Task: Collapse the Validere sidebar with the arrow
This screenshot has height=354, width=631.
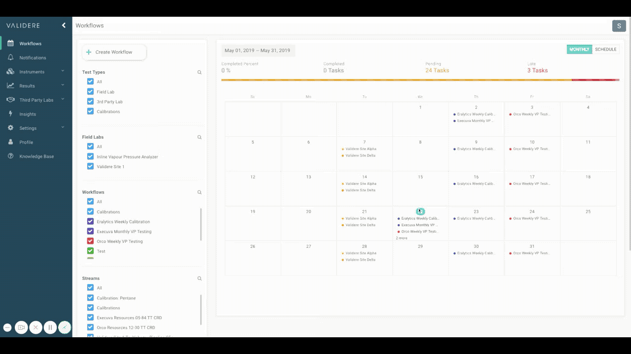Action: click(64, 26)
